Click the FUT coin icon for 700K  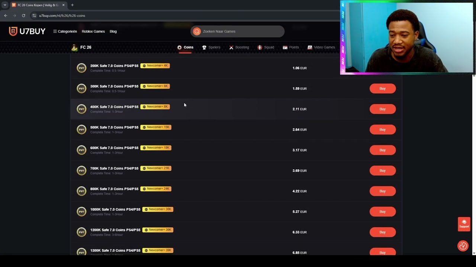click(x=81, y=171)
